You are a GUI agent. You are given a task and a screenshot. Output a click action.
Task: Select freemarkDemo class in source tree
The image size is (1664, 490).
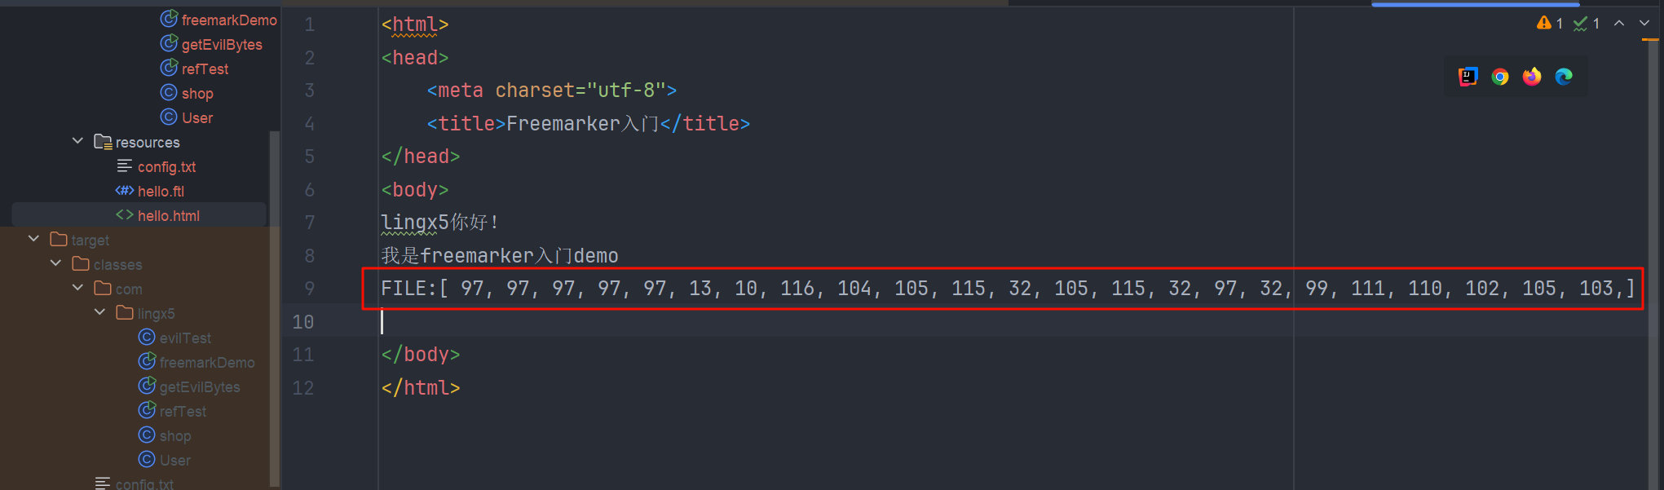coord(229,20)
